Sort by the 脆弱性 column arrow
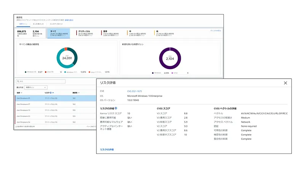 click(x=79, y=93)
